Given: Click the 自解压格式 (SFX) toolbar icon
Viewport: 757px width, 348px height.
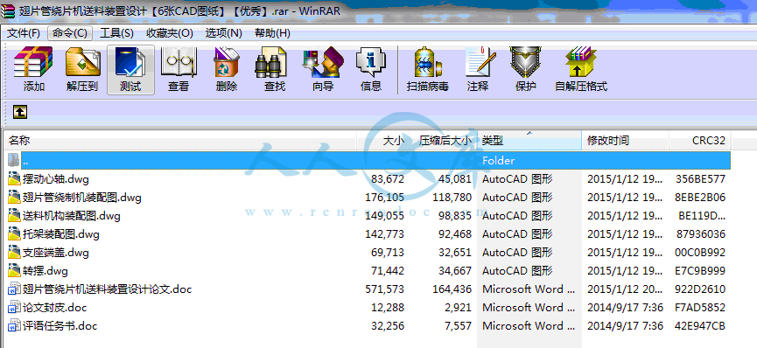Looking at the screenshot, I should (581, 70).
